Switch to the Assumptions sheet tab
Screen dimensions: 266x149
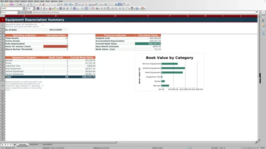(47, 145)
